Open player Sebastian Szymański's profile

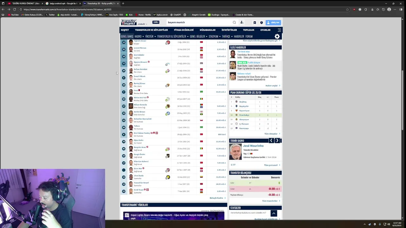[142, 119]
